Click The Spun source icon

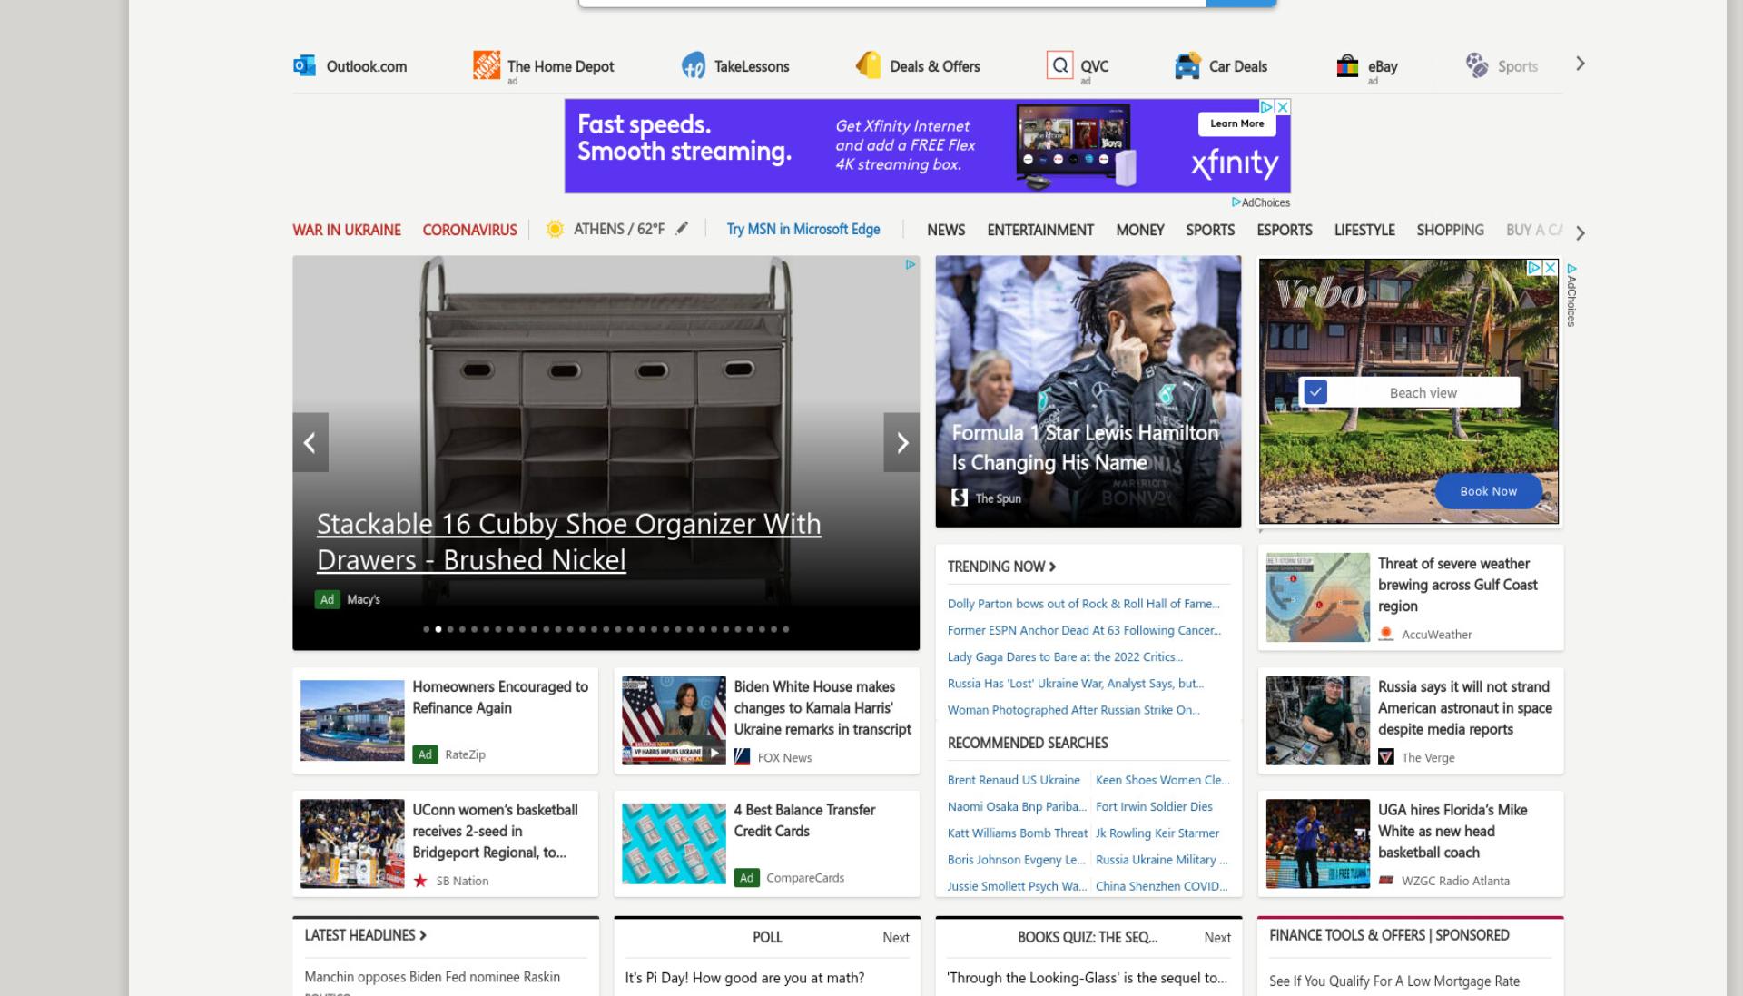coord(960,498)
